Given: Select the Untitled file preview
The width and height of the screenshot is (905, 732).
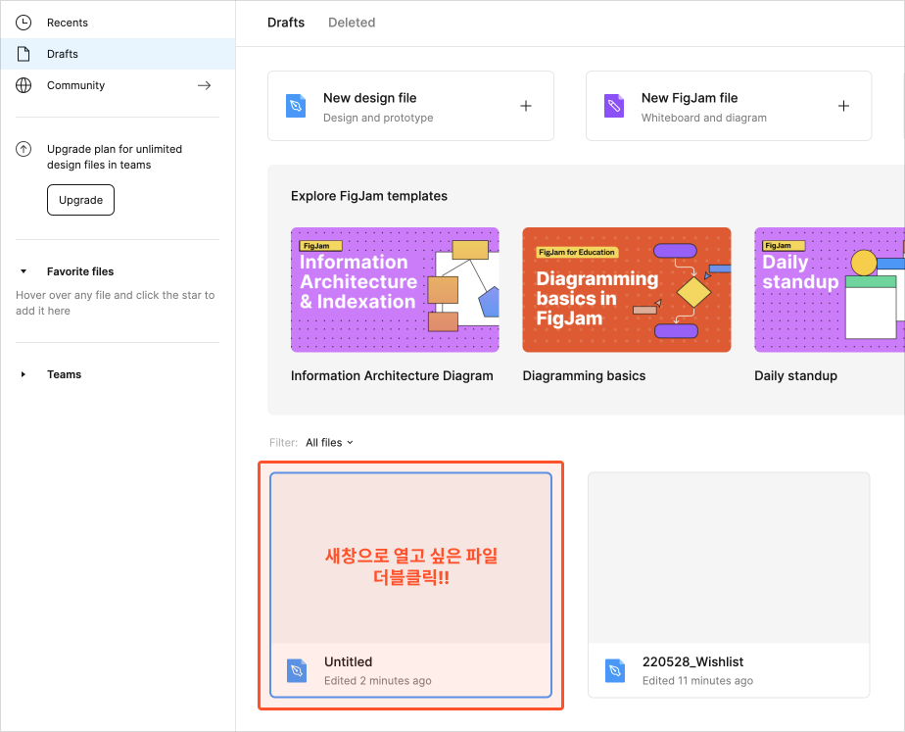Looking at the screenshot, I should coord(411,558).
